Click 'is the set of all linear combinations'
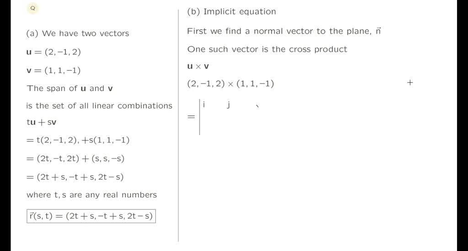Screen dimensions: 468x251 click(x=99, y=106)
